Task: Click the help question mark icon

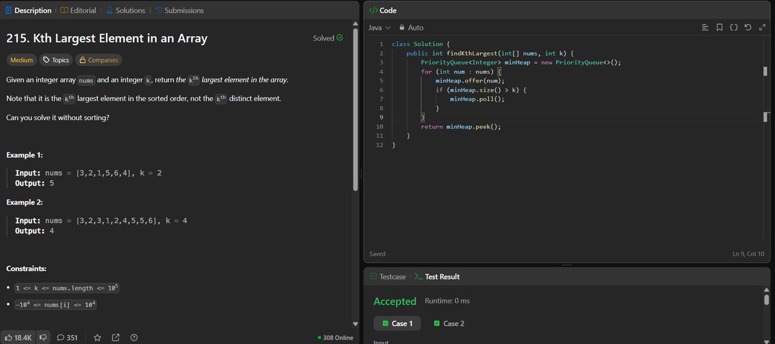Action: click(134, 337)
